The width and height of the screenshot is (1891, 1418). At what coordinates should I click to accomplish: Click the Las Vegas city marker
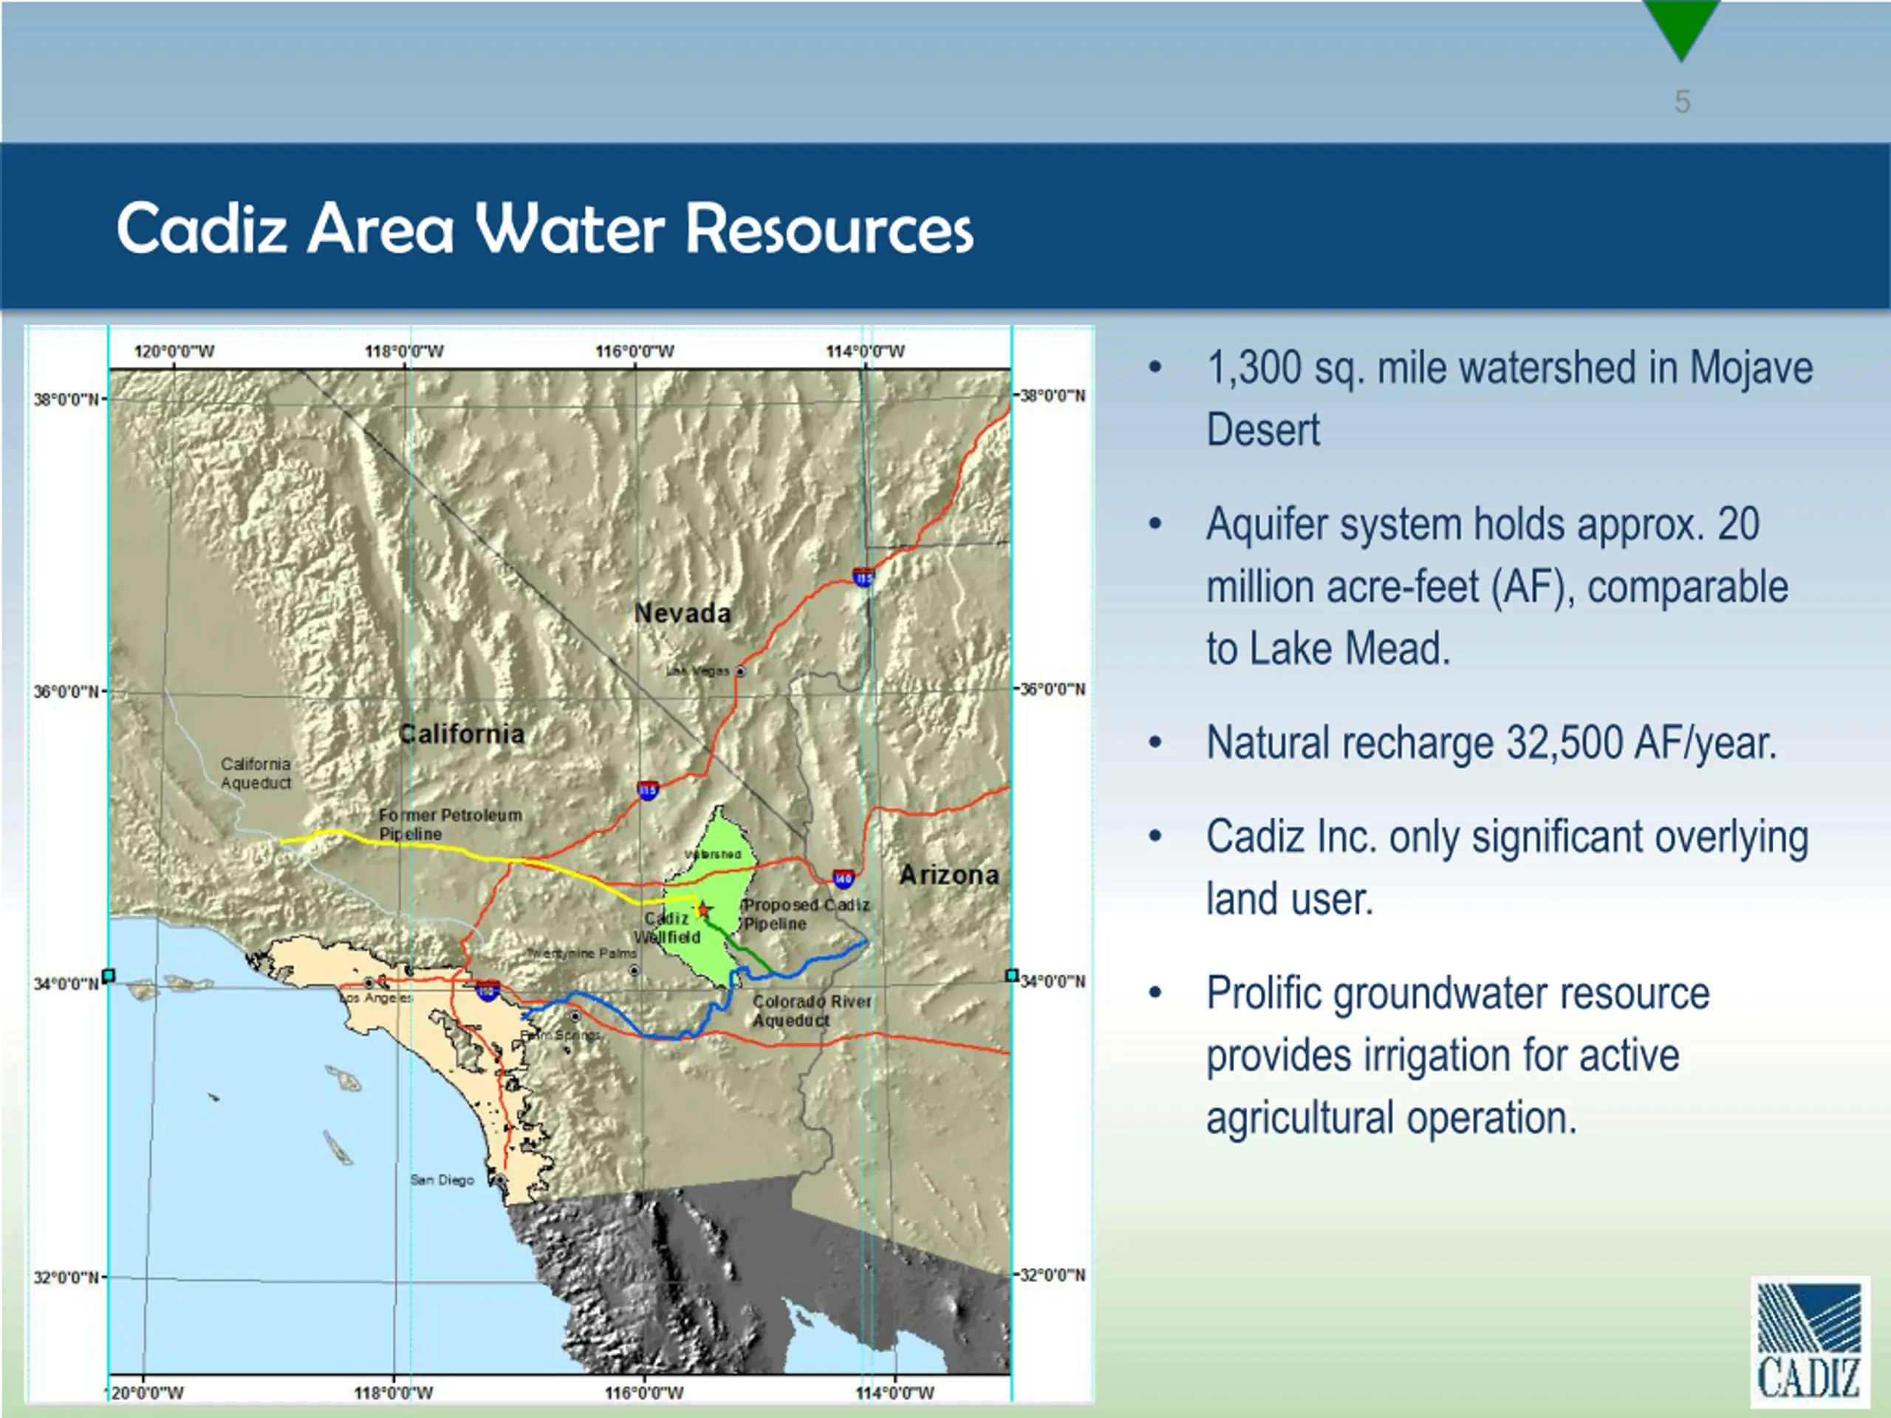pyautogui.click(x=740, y=671)
